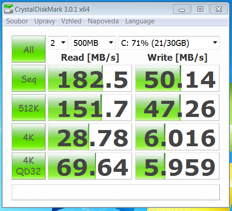Click the Seq write result 50.14
This screenshot has height=211, width=232.
pyautogui.click(x=177, y=78)
